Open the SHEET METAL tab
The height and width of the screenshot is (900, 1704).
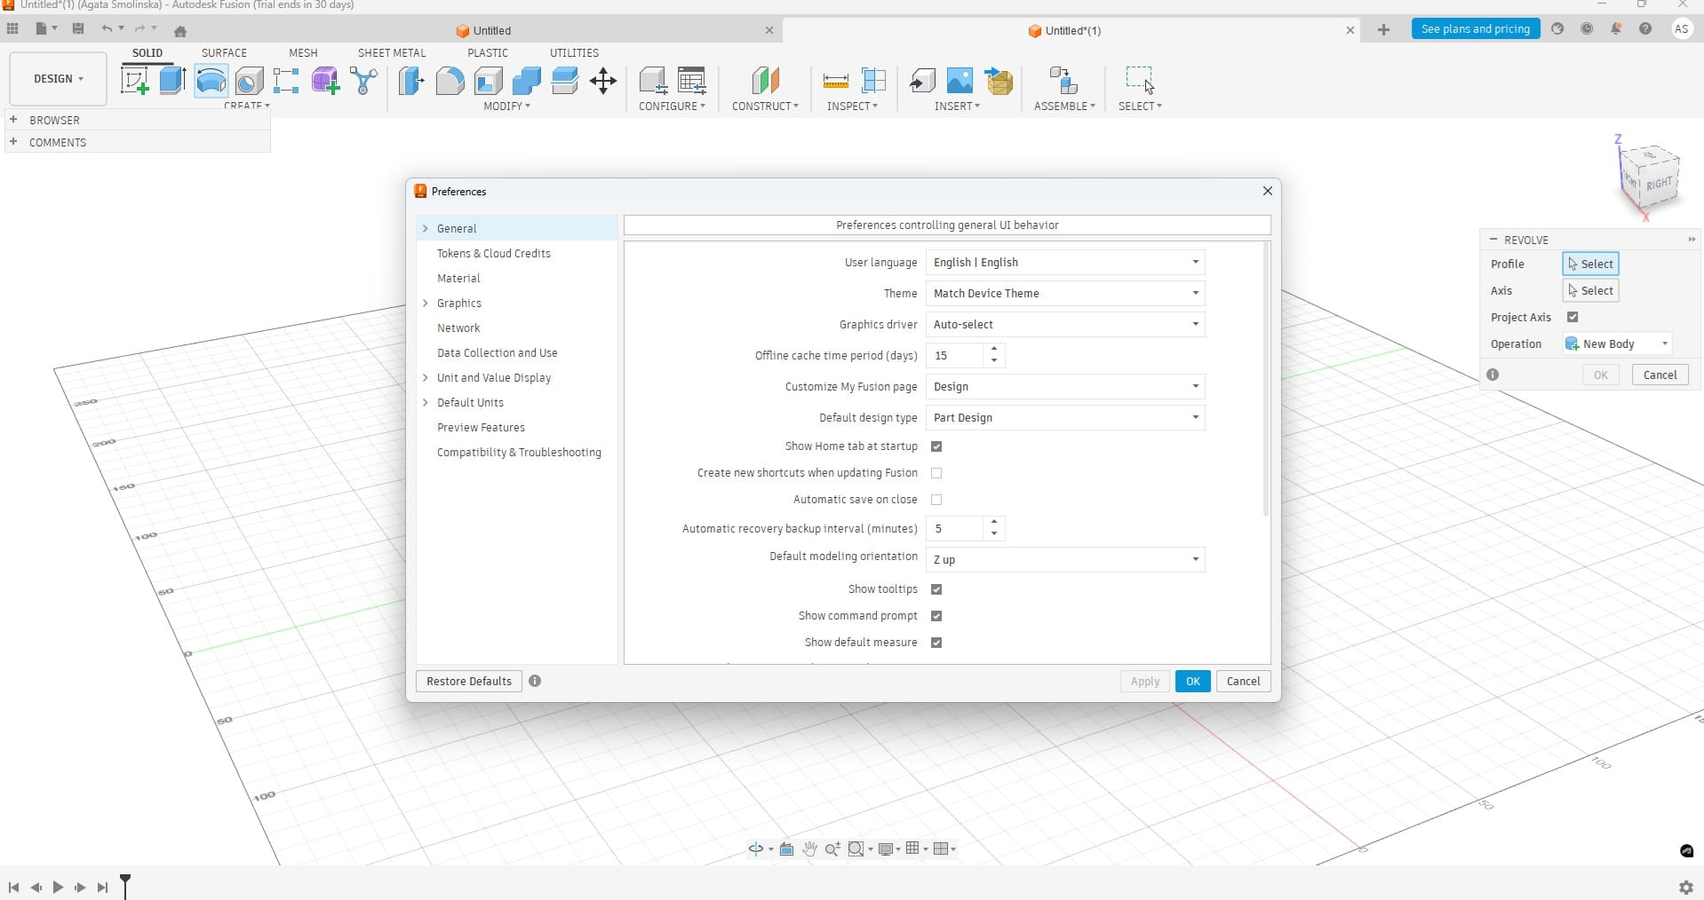point(391,53)
